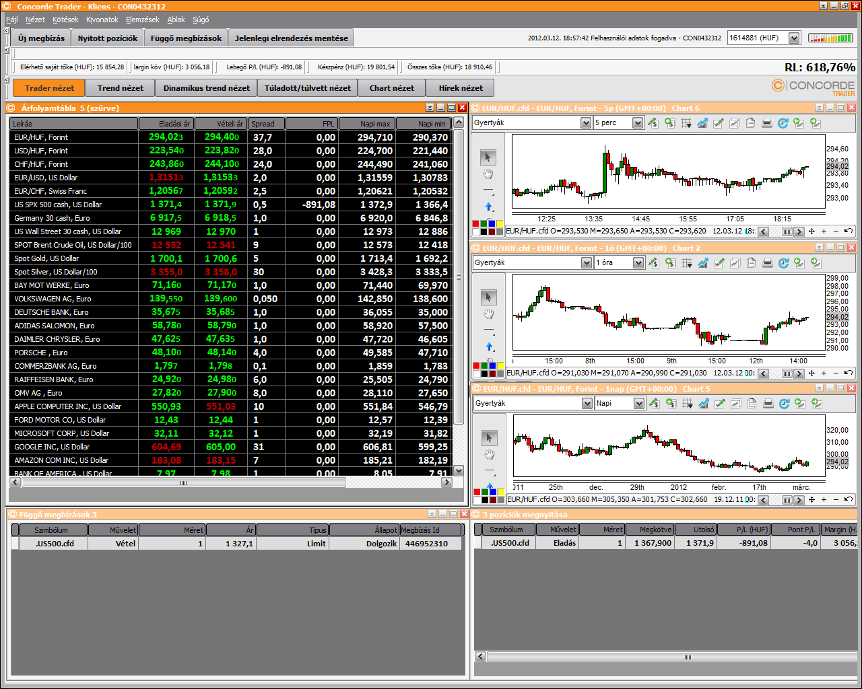Select hand pan tool in Chart 2 sidebar
862x689 pixels.
[x=489, y=315]
